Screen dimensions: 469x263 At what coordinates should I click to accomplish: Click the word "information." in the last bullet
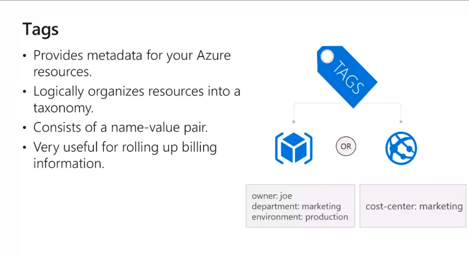point(69,163)
